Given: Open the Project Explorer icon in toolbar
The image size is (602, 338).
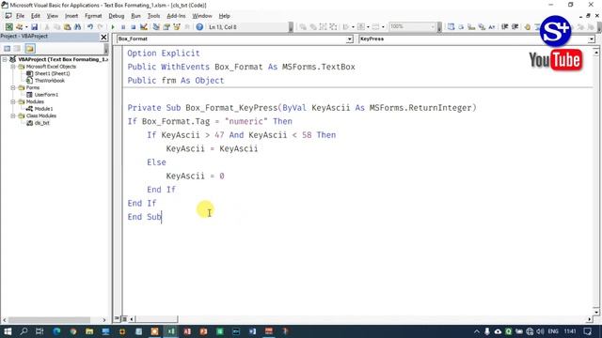Looking at the screenshot, I should click(x=156, y=27).
